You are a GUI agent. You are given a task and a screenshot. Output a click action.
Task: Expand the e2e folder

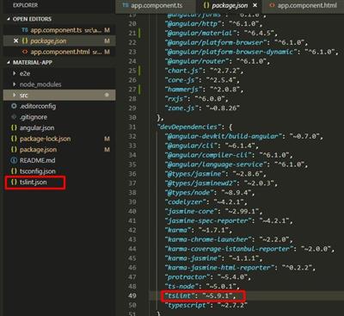pos(15,74)
